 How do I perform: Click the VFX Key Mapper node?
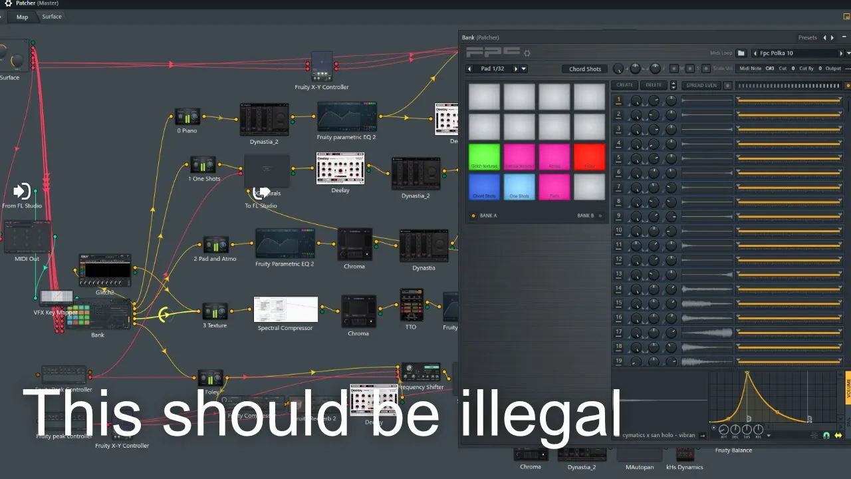tap(57, 297)
